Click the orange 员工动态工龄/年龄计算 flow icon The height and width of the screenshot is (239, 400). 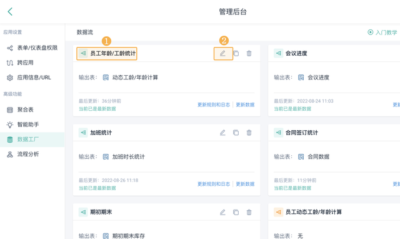pos(278,212)
